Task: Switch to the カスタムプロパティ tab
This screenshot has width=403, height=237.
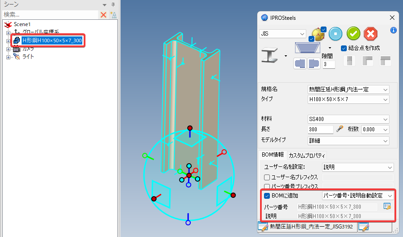Action: (x=307, y=156)
